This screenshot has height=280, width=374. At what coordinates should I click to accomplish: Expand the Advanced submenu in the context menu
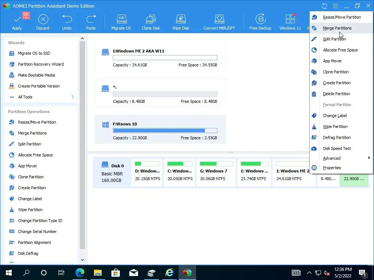pos(341,158)
